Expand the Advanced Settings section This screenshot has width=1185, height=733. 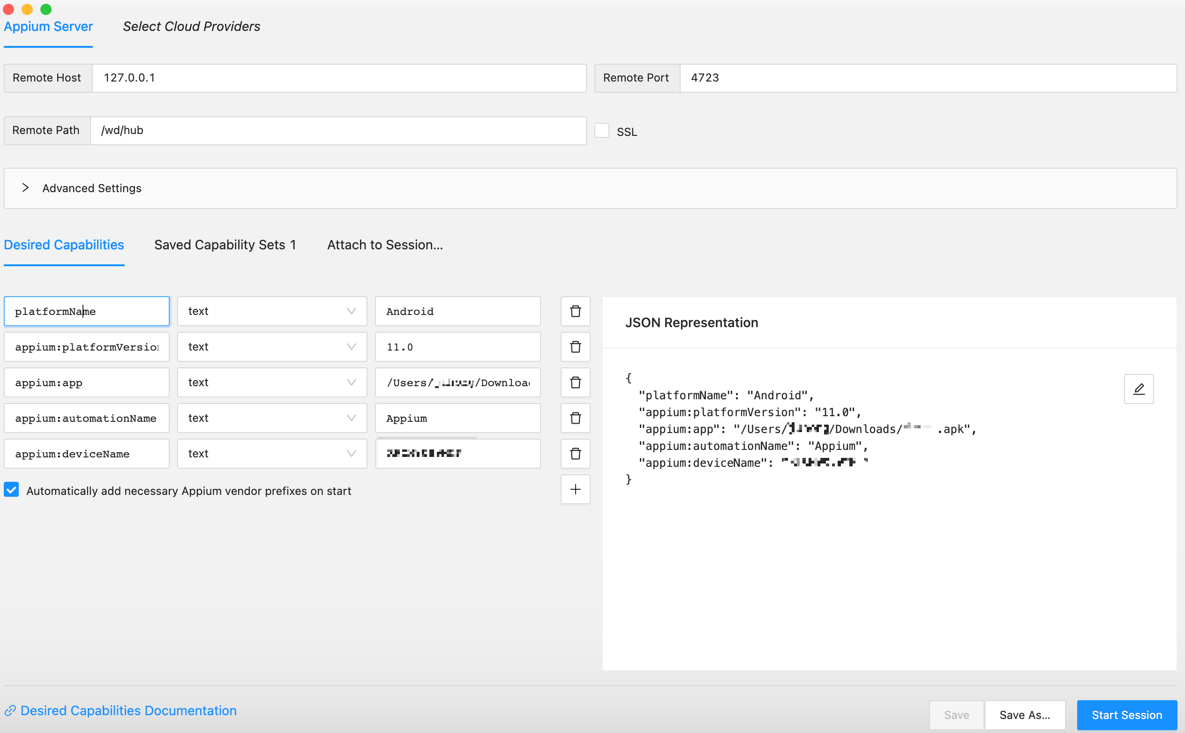591,188
